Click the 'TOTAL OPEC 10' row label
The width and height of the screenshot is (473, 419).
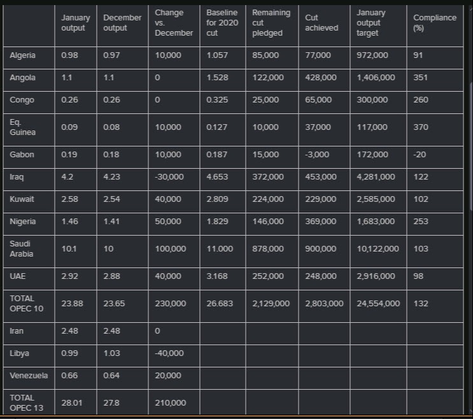27,303
